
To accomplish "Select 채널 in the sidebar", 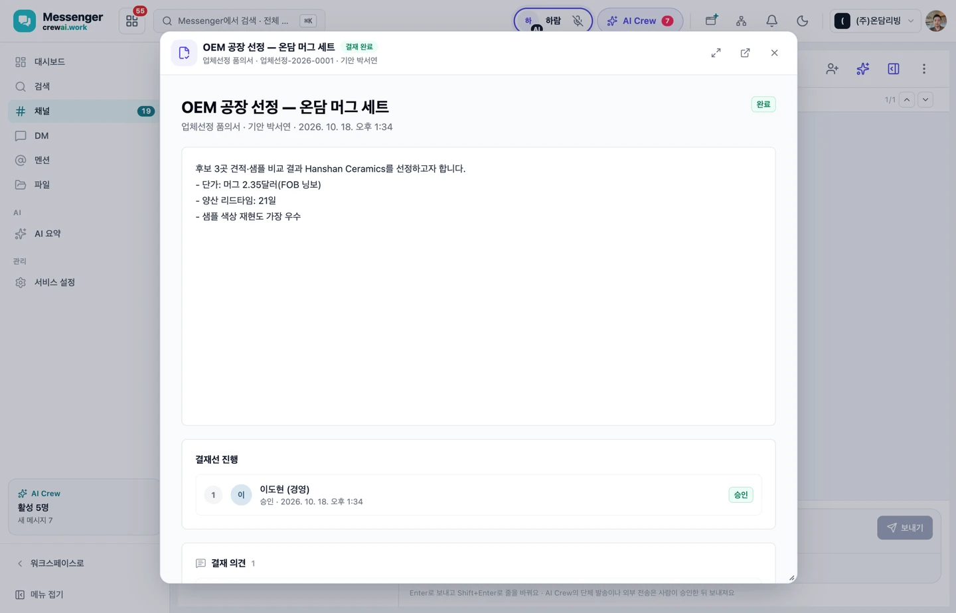I will [x=82, y=111].
